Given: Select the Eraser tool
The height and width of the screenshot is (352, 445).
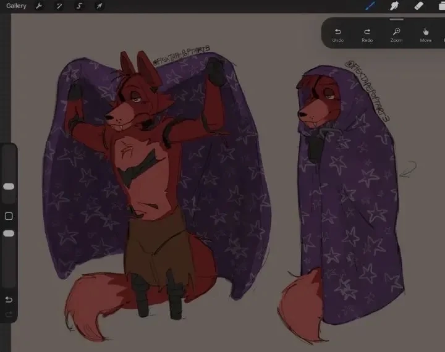Looking at the screenshot, I should point(419,6).
